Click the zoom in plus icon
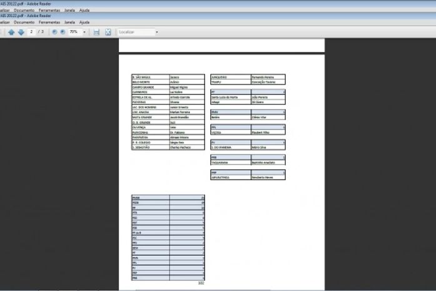The width and height of the screenshot is (436, 291). (63, 32)
